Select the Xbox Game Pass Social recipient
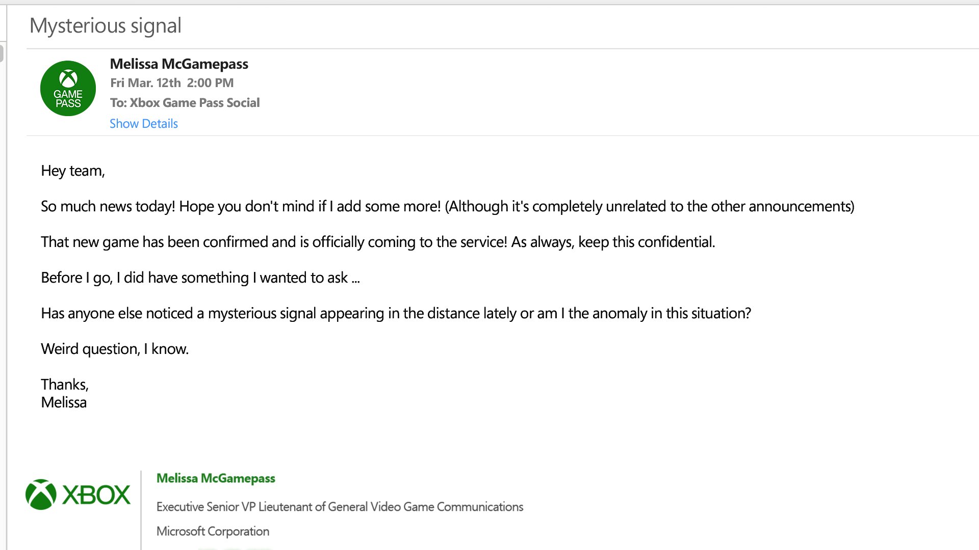Image resolution: width=979 pixels, height=550 pixels. tap(194, 103)
